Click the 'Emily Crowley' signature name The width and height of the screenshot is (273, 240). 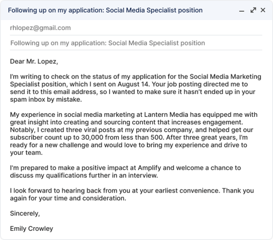pos(32,228)
